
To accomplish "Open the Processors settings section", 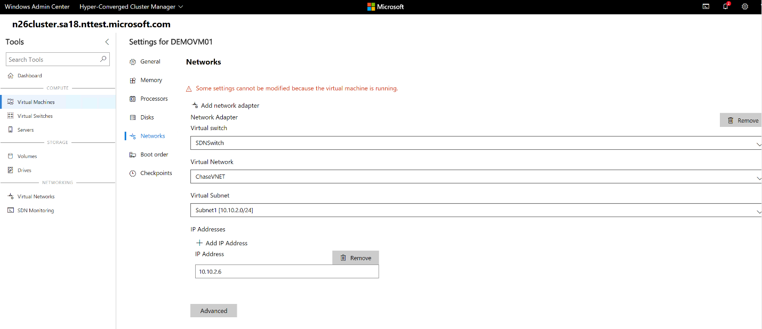I will [154, 98].
